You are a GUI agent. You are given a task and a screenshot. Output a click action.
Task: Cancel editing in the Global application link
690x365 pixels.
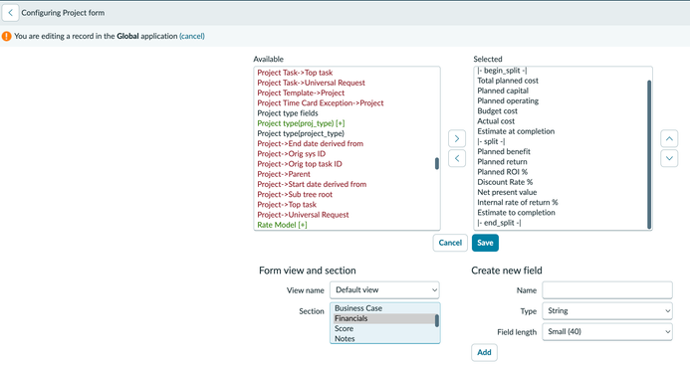(192, 36)
